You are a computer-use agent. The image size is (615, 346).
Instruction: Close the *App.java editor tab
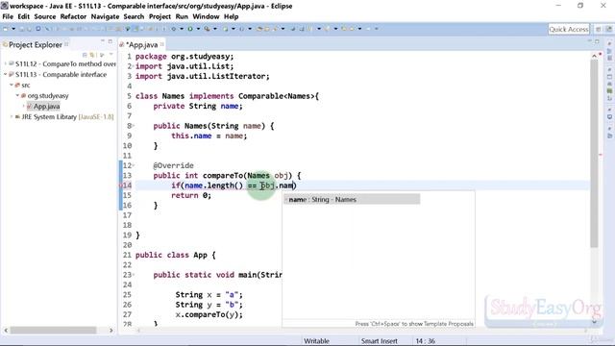click(162, 44)
